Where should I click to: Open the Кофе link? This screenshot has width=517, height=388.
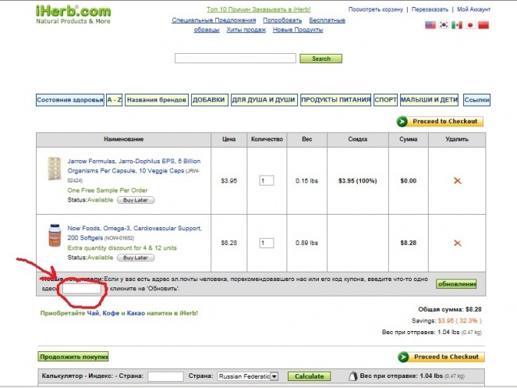[111, 313]
